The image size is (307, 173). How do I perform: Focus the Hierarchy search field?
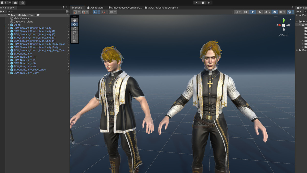[36, 12]
